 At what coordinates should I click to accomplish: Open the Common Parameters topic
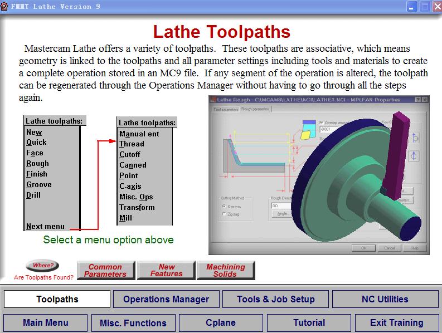tap(106, 270)
